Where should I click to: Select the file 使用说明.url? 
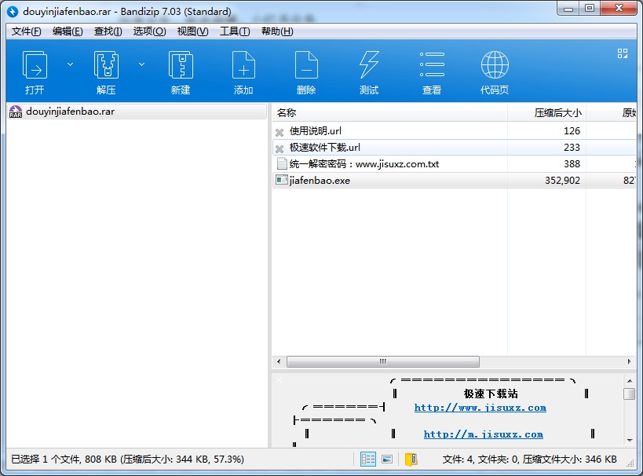pos(316,131)
